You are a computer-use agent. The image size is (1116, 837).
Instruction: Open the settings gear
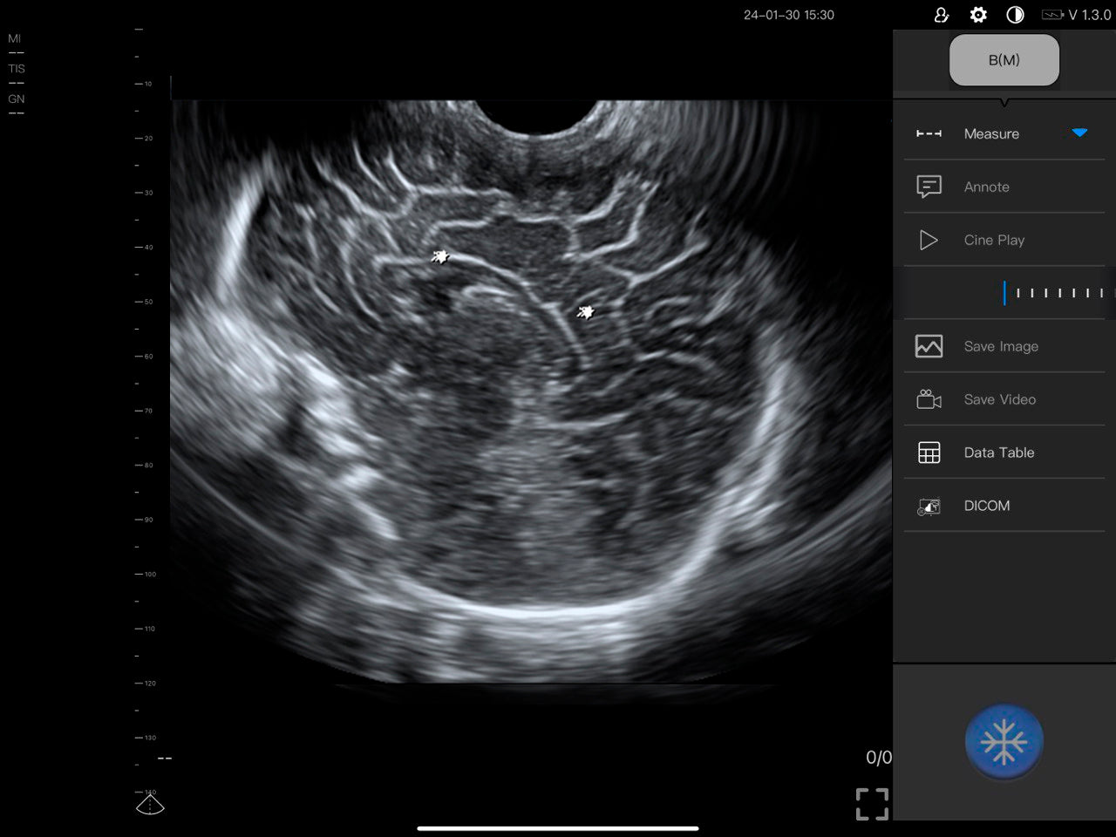point(978,15)
